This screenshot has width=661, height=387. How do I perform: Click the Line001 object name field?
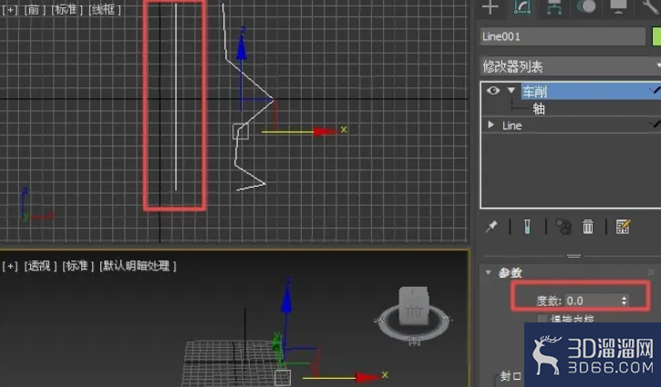click(x=563, y=36)
